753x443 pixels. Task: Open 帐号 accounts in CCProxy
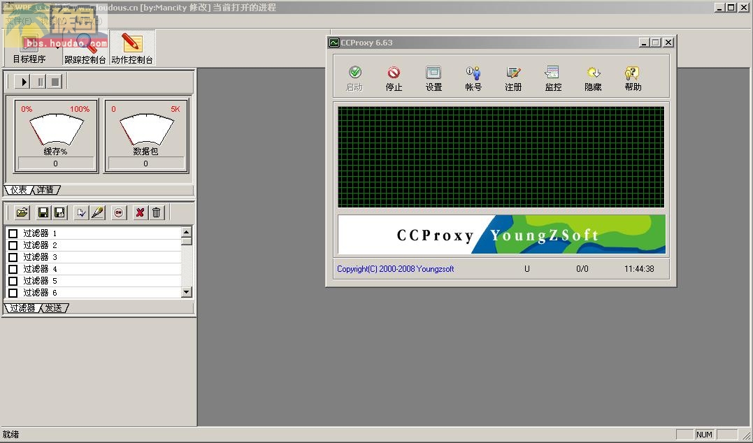tap(473, 78)
